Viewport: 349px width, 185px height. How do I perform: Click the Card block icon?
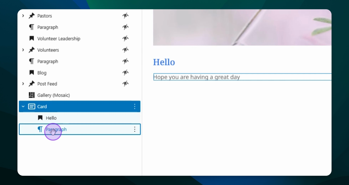(x=32, y=106)
